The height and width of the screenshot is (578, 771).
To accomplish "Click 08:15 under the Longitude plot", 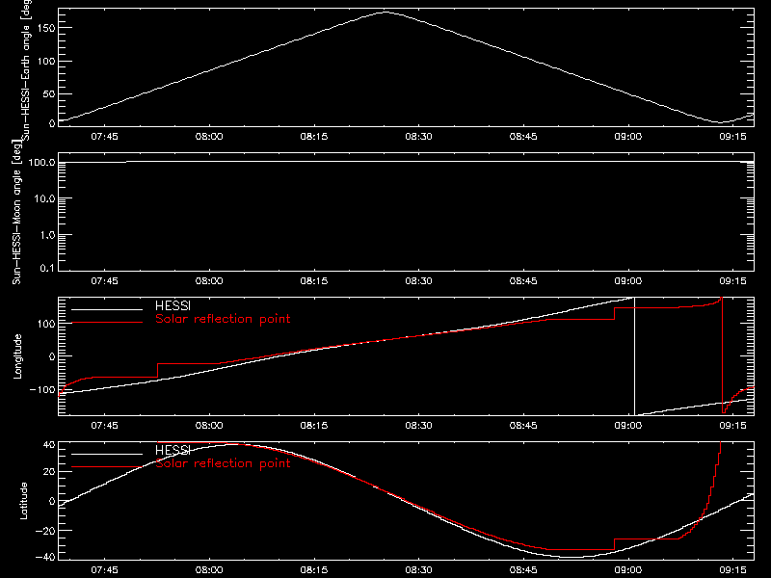I will 314,426.
